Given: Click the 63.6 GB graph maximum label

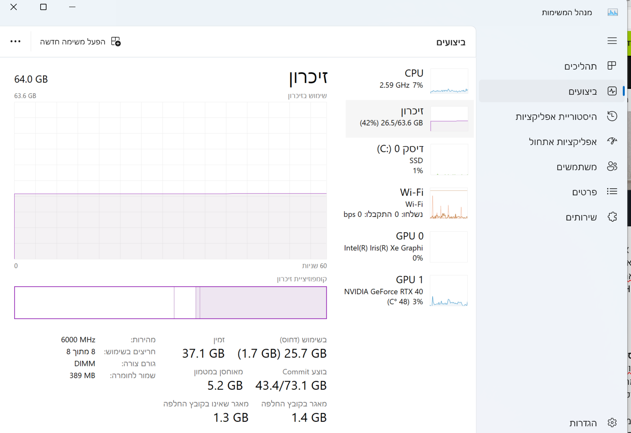Looking at the screenshot, I should [25, 96].
